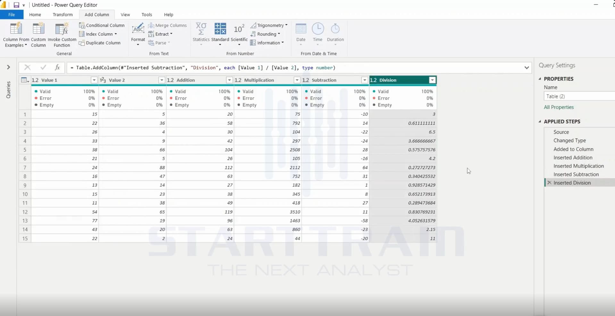Click Merge Columns icon

click(151, 25)
